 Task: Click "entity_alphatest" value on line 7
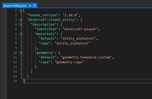click(78, 39)
